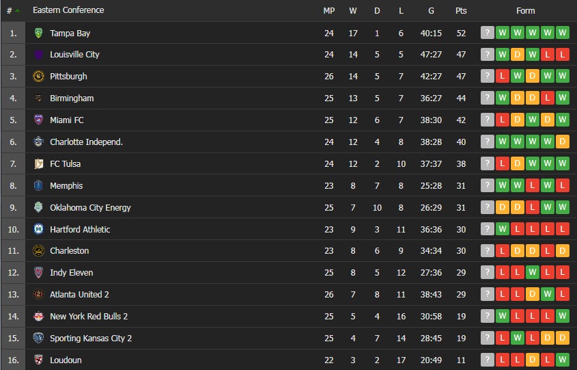Screen dimensions: 577x370
Task: Click the Miami FC crest icon
Action: click(x=38, y=120)
